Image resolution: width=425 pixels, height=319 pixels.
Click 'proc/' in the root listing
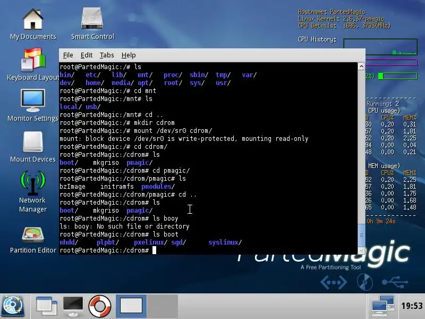click(173, 75)
